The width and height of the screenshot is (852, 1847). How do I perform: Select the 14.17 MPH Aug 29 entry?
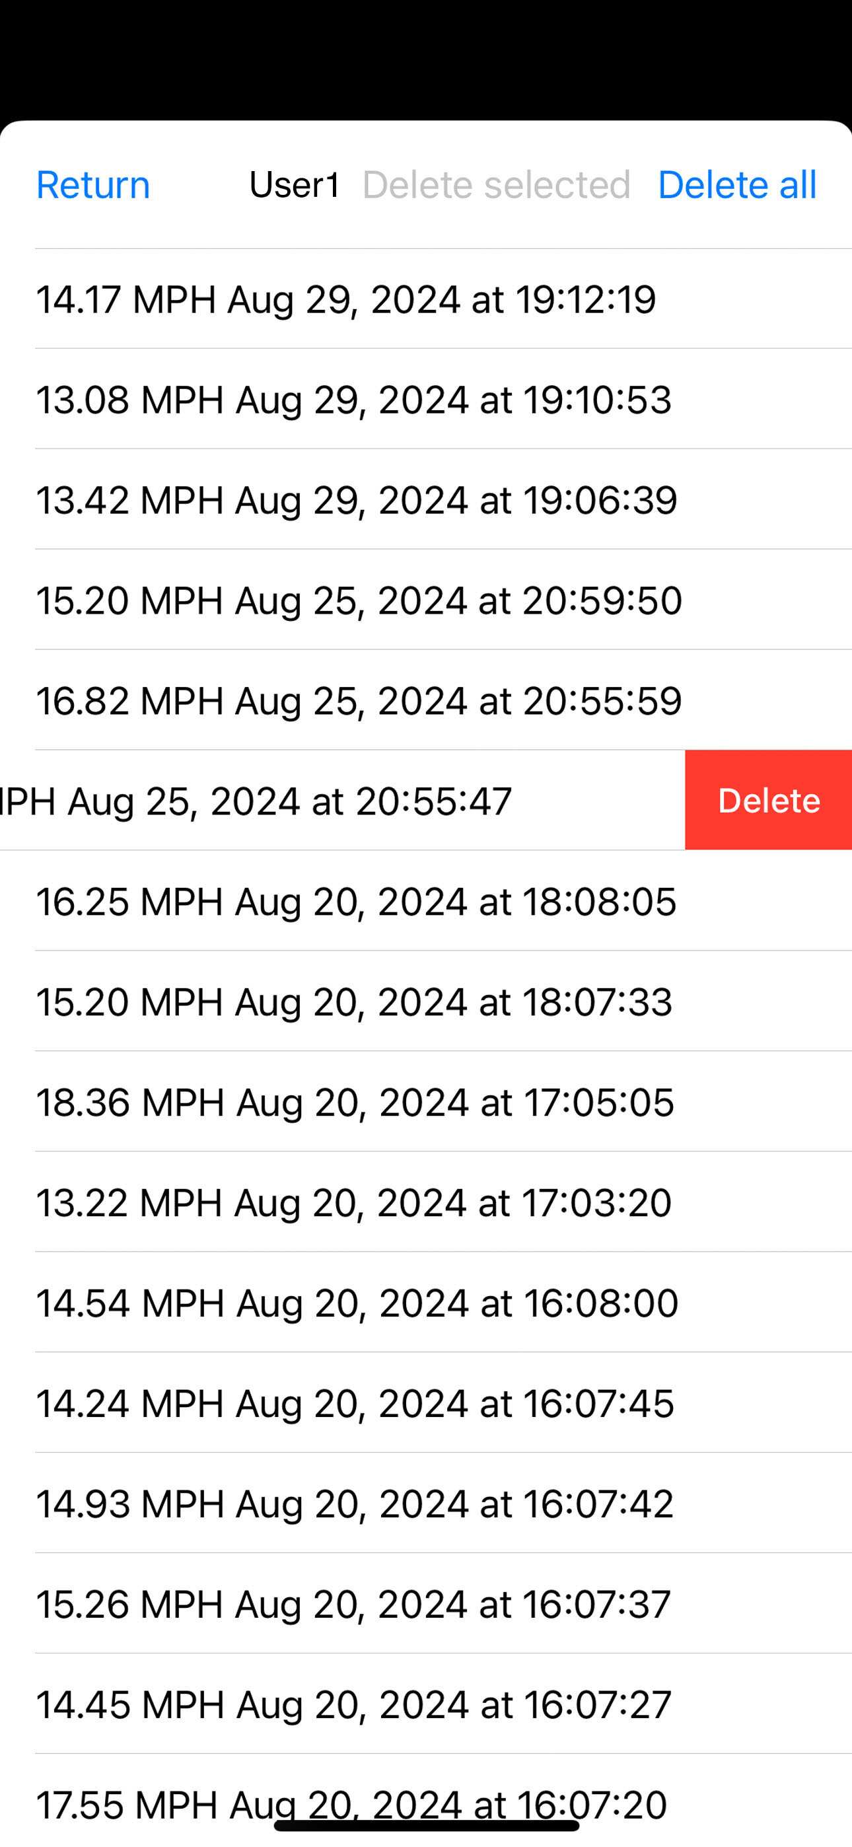345,299
